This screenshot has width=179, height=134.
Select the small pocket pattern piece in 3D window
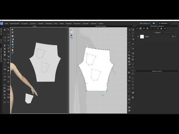pos(29,98)
